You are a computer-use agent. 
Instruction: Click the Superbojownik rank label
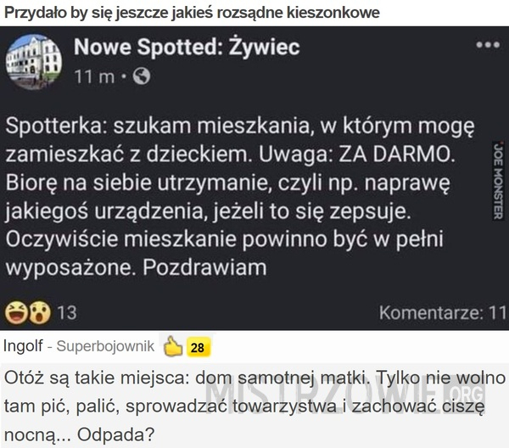pos(105,346)
